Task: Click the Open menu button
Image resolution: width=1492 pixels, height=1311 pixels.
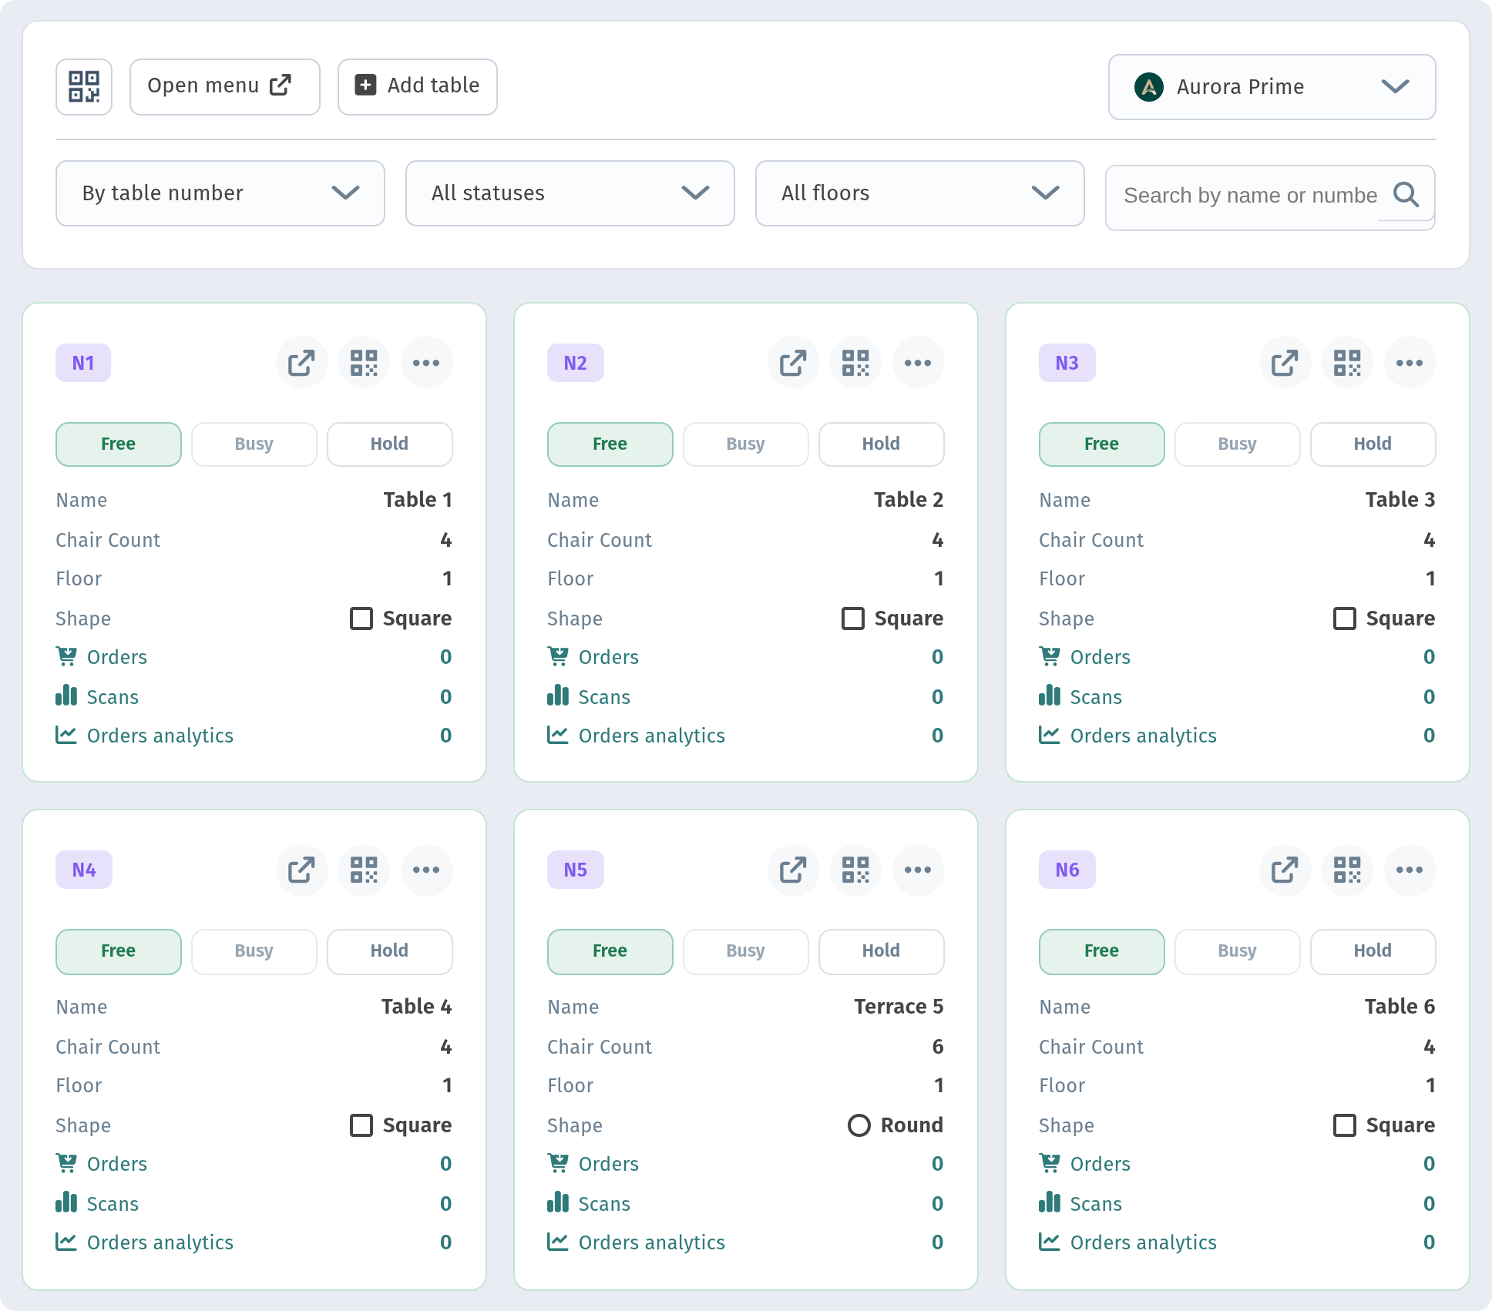Action: click(x=225, y=86)
